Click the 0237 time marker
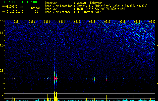The width and height of the screenshot is (158, 101). 107,22
